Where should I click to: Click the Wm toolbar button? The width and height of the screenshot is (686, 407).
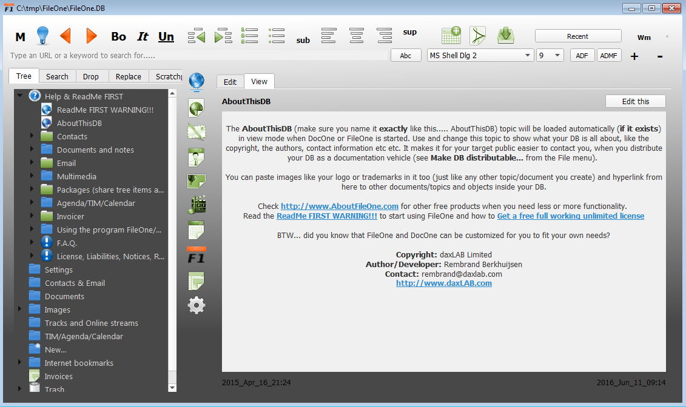pyautogui.click(x=644, y=38)
